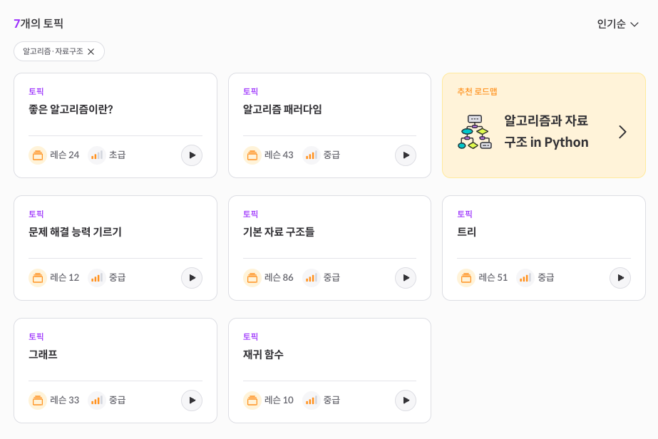Click the lesson icon beside 레슨 86

252,278
